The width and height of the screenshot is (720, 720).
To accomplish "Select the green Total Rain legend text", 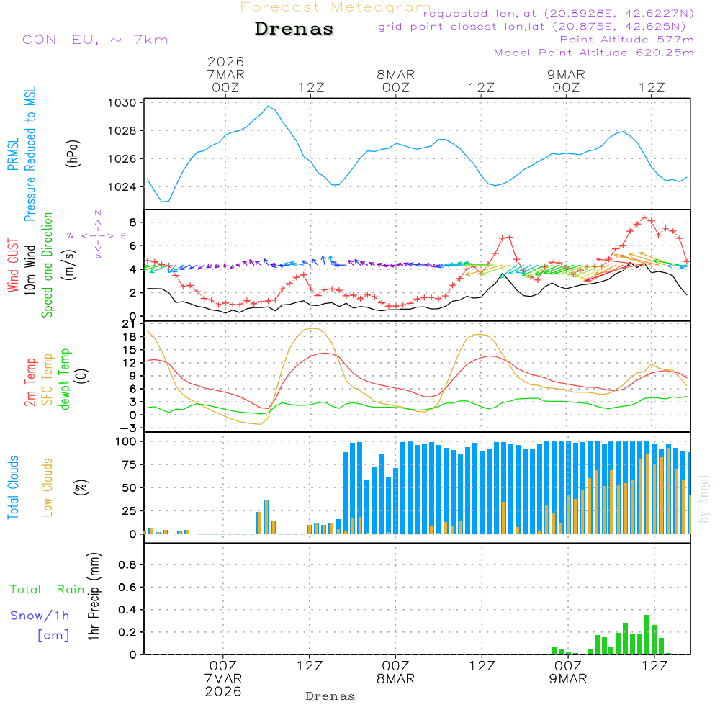I will [x=48, y=589].
